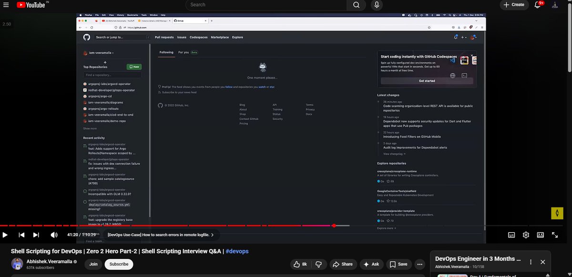Click GitHub 'Search or jump to' field

[x=123, y=37]
